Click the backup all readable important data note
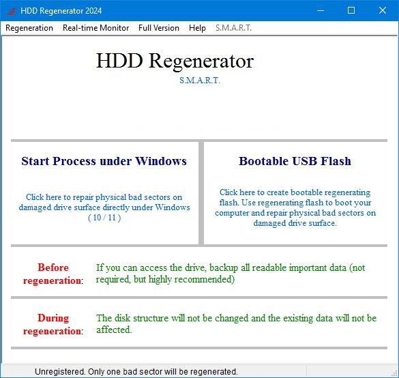Viewport: 399px width, 378px height. click(x=231, y=274)
